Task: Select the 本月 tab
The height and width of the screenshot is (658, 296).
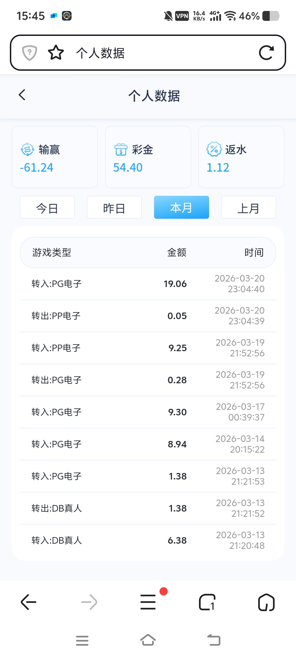Action: (181, 208)
